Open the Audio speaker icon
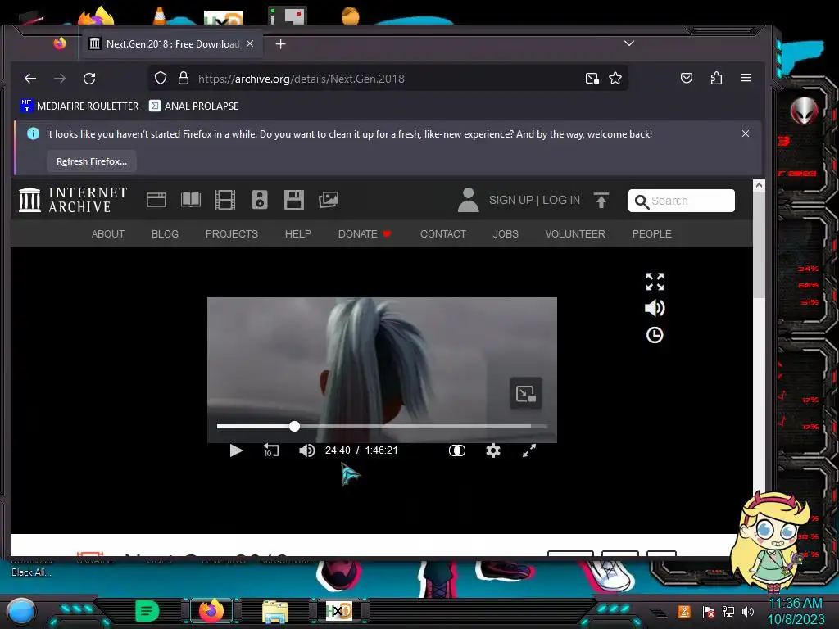The width and height of the screenshot is (839, 629). [260, 200]
